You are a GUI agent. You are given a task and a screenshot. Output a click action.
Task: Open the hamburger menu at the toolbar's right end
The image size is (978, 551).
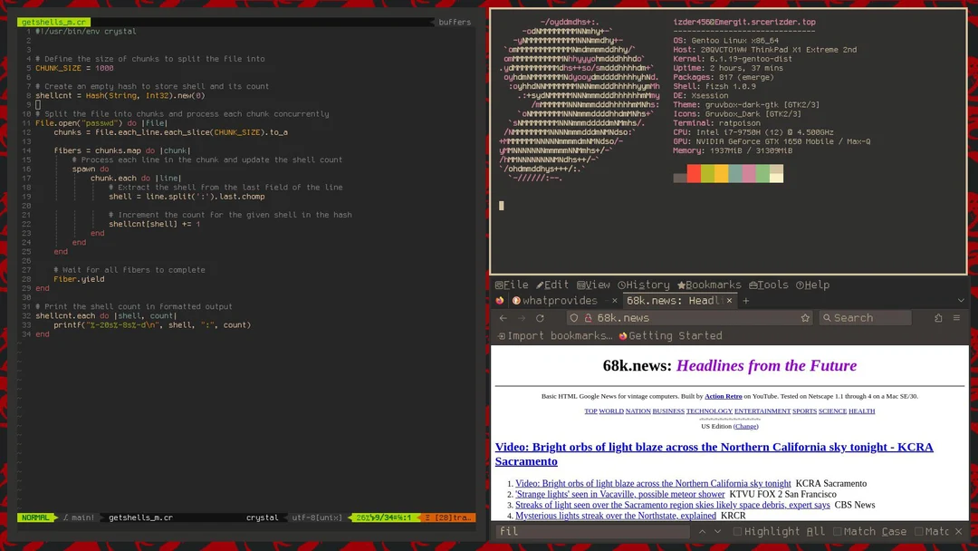956,317
